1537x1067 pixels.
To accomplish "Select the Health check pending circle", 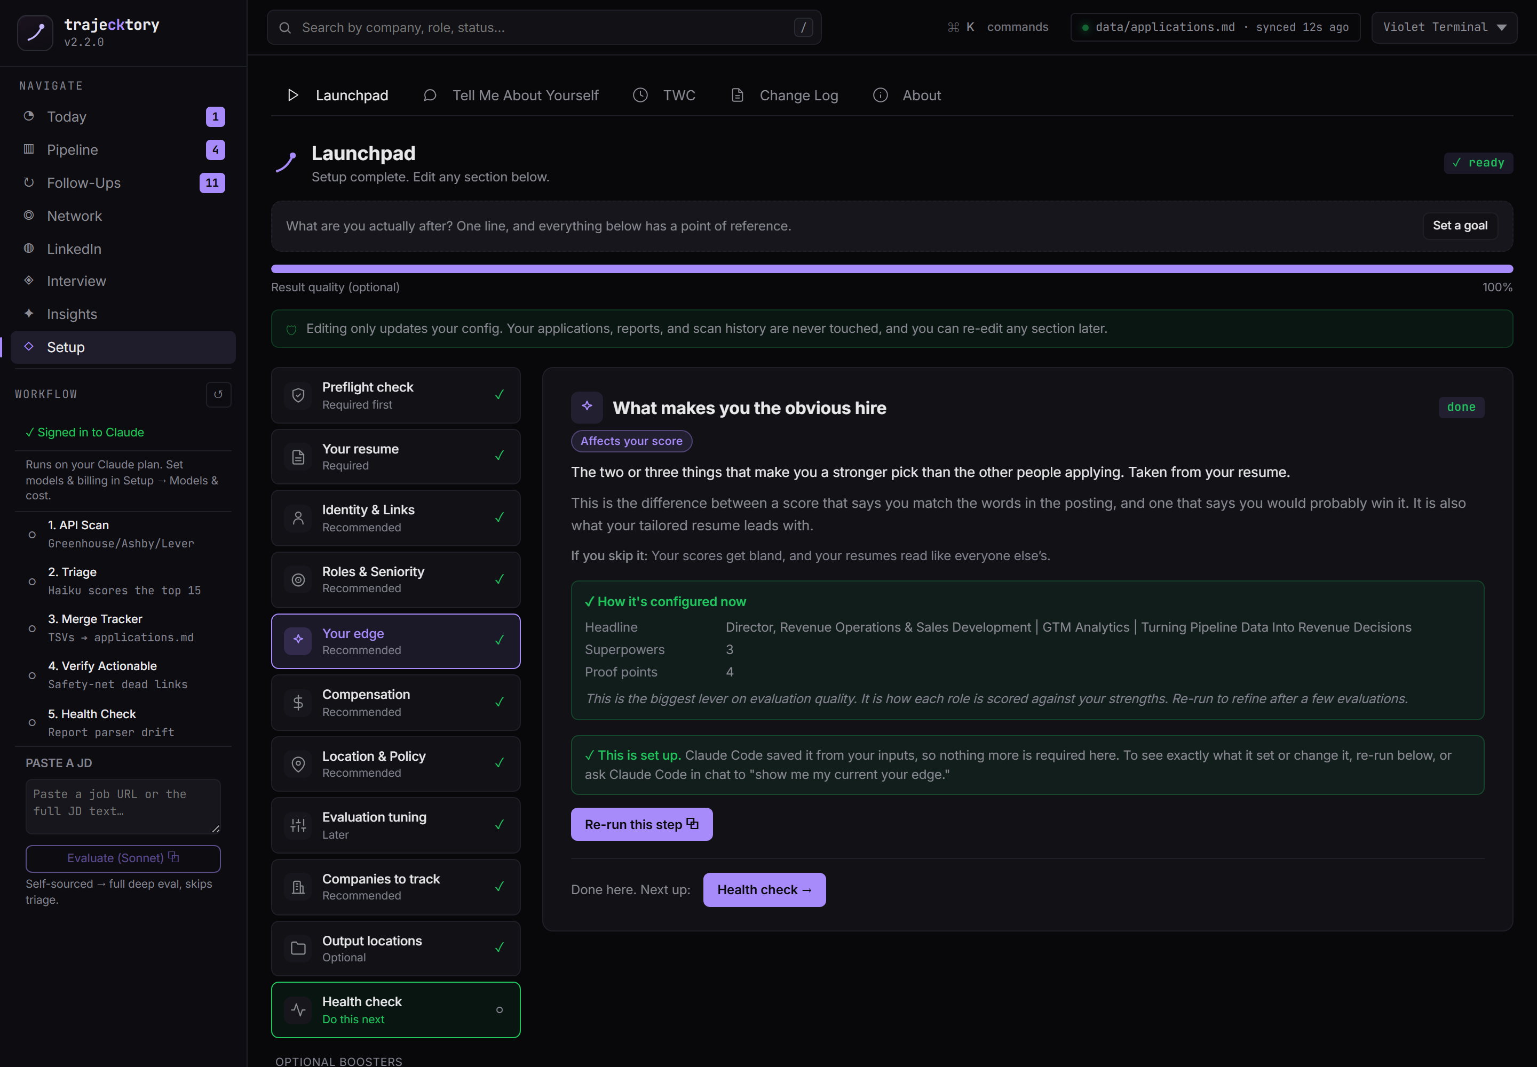I will click(x=500, y=1010).
